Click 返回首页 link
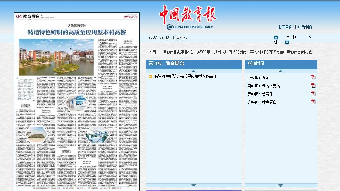Screen dimensions: 340x191 [x=285, y=27]
